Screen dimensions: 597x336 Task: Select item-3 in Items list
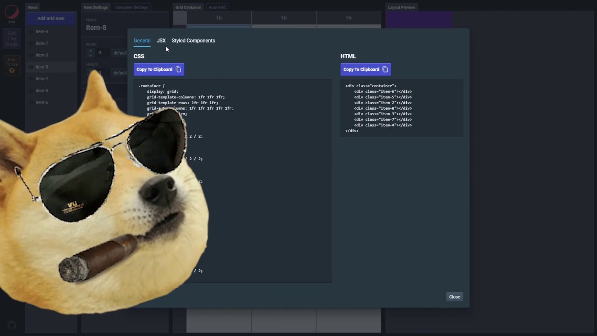click(51, 55)
